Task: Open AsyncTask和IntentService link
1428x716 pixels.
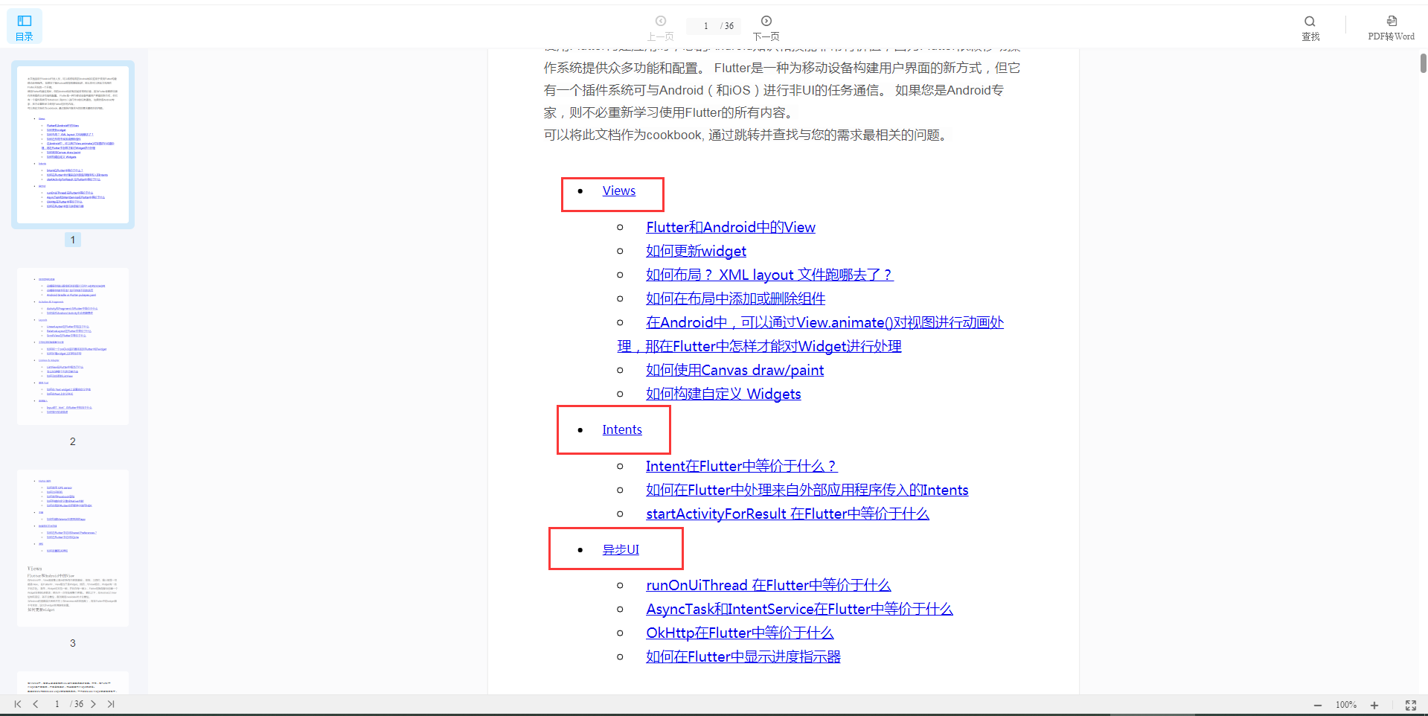Action: click(x=799, y=610)
